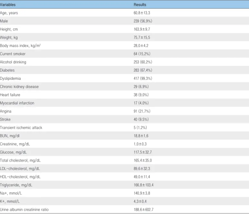Click the 'HDL-cholesterol, mg/dL' label
The image size is (249, 214).
(x=20, y=177)
